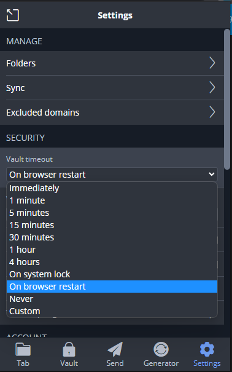Choose the 1 hour timeout option
This screenshot has height=372, width=232.
point(112,250)
